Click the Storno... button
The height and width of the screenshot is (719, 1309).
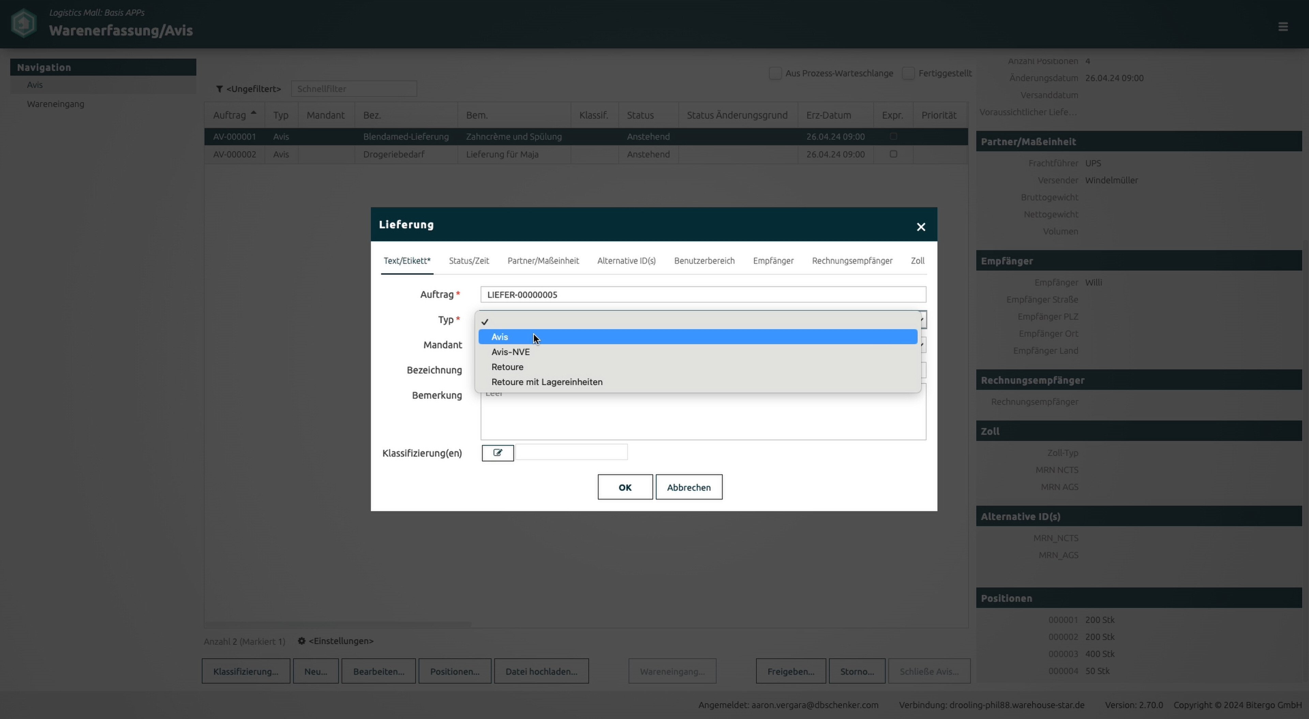pos(857,671)
